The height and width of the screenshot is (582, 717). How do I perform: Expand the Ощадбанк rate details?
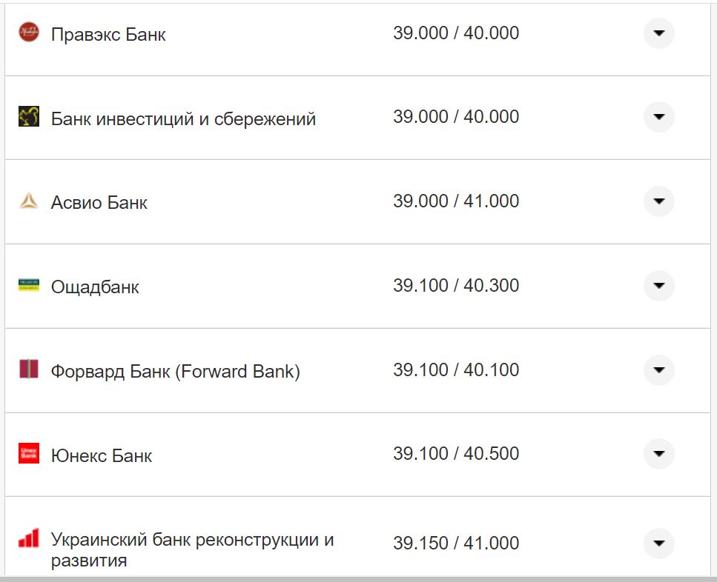(x=658, y=285)
